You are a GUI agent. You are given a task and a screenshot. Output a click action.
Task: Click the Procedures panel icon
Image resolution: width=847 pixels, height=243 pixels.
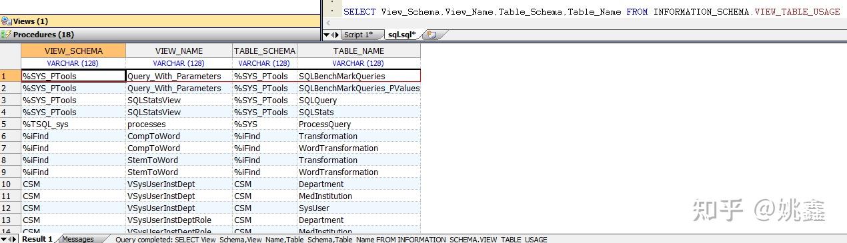tap(6, 35)
